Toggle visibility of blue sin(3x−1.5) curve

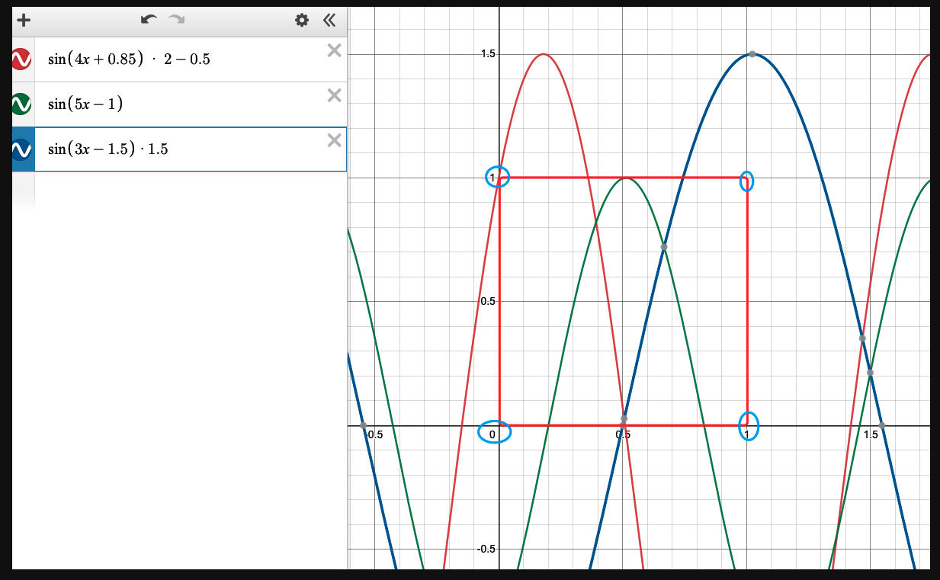[x=21, y=149]
